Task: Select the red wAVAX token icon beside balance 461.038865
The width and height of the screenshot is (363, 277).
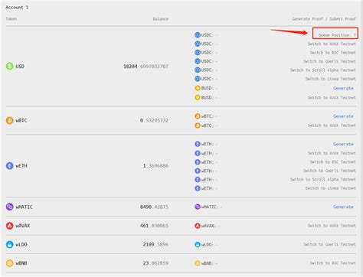Action: point(10,226)
